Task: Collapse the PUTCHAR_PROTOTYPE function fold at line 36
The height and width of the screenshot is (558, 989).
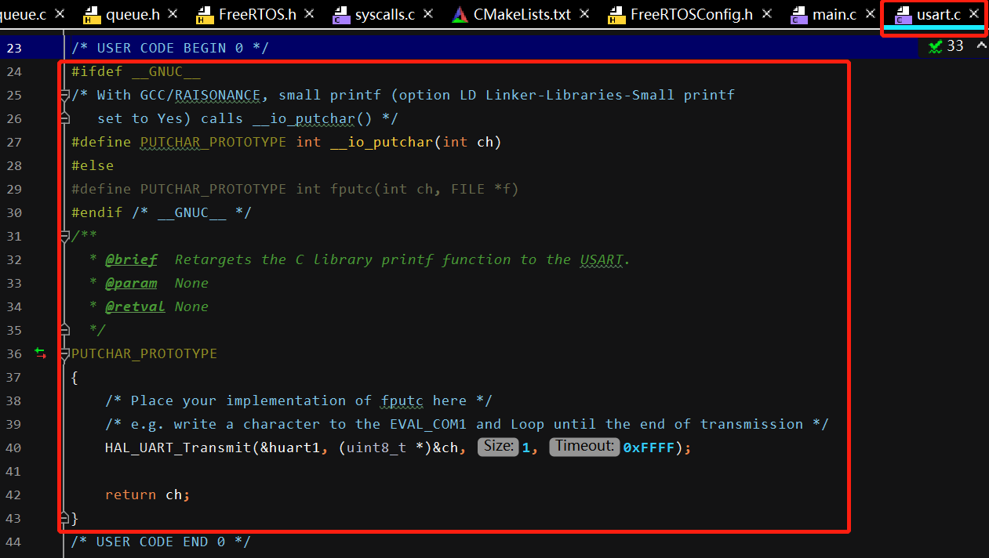Action: tap(65, 353)
